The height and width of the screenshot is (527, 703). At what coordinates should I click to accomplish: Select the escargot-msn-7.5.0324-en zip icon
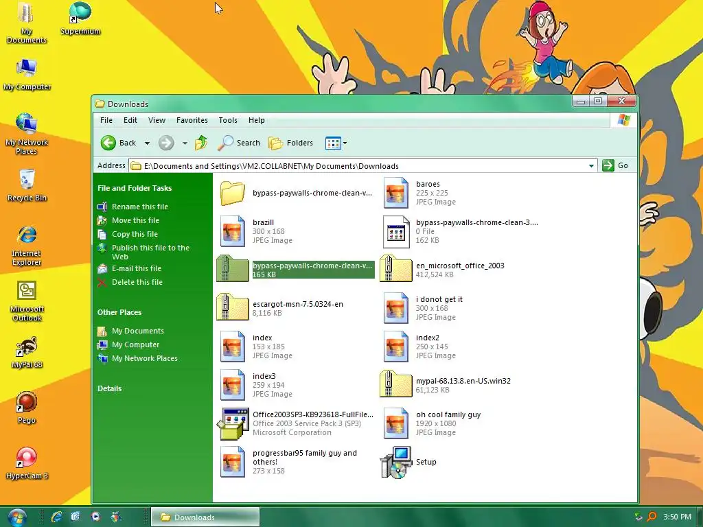(x=232, y=307)
